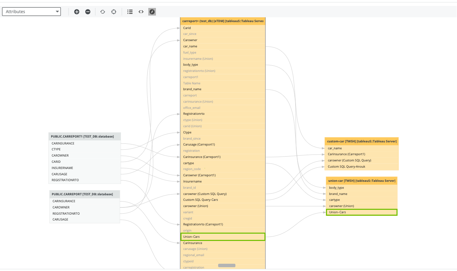Click Custom SQL Query-Cars attribute

click(x=223, y=200)
